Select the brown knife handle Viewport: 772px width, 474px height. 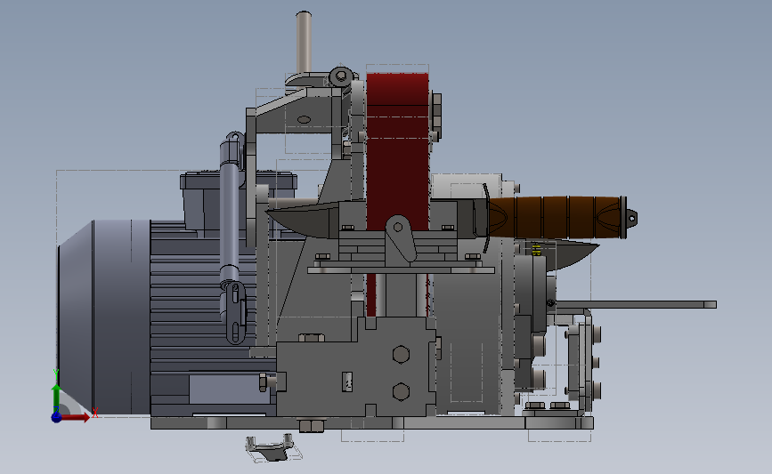pyautogui.click(x=556, y=217)
